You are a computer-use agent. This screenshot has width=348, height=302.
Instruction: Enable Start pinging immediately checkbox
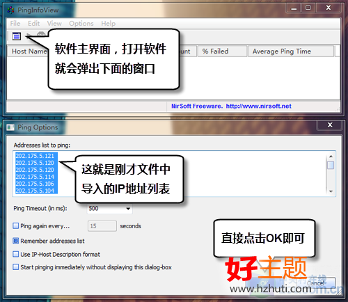coord(16,267)
